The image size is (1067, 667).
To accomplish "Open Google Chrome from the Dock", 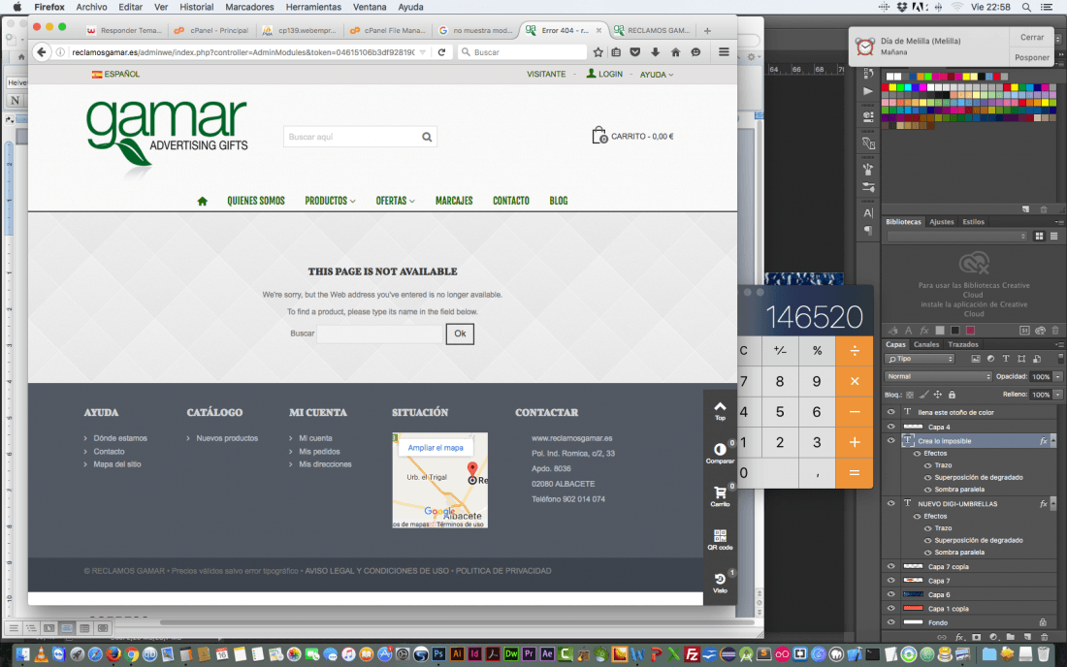I will pyautogui.click(x=131, y=654).
